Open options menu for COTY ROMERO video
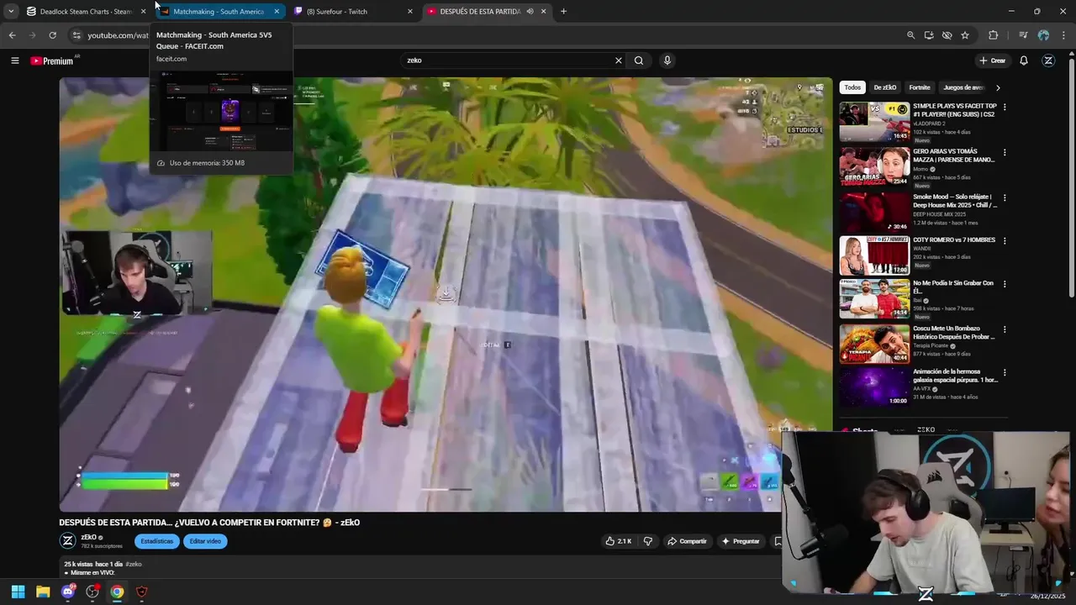Screen dimensions: 1076x605 [1005, 241]
